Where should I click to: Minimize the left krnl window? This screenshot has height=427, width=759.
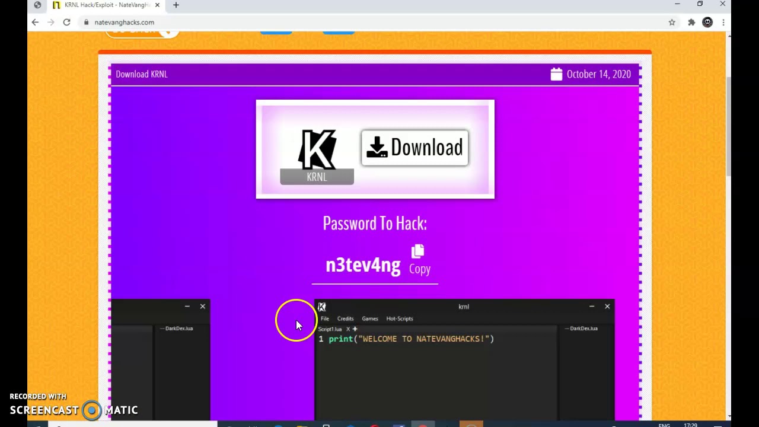pyautogui.click(x=187, y=306)
